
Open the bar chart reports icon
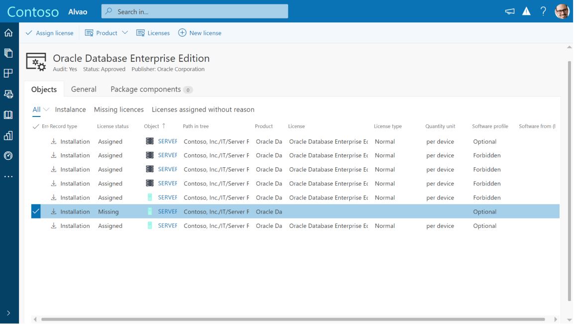tap(8, 135)
